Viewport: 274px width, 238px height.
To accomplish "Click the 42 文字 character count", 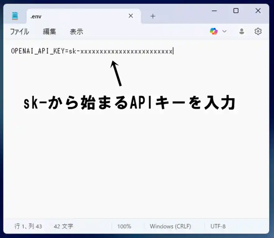I will tap(63, 226).
